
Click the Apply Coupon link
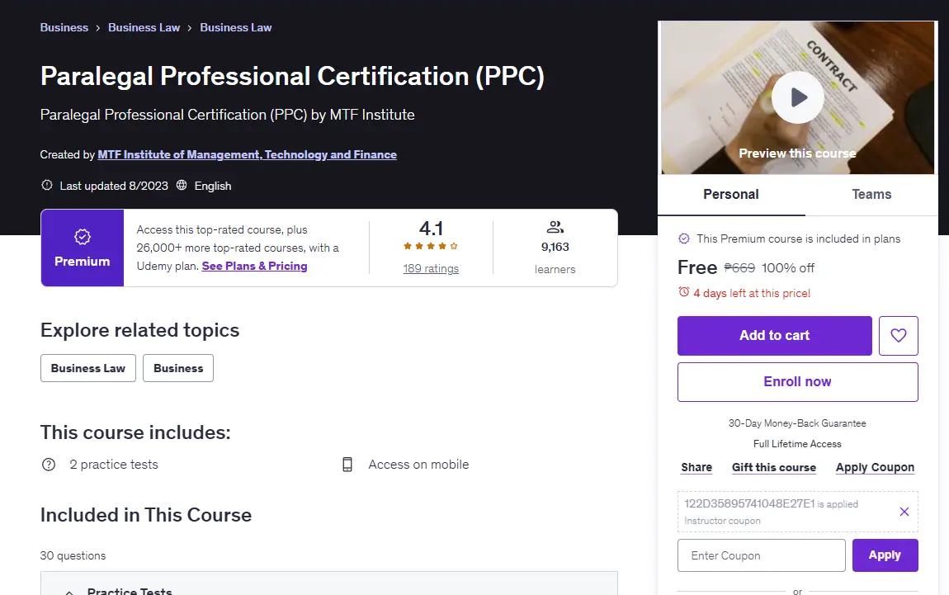point(876,467)
